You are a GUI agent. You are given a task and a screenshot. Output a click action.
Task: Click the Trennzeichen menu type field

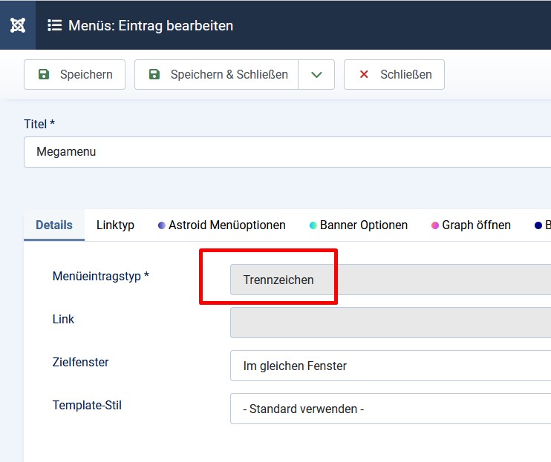[x=390, y=280]
